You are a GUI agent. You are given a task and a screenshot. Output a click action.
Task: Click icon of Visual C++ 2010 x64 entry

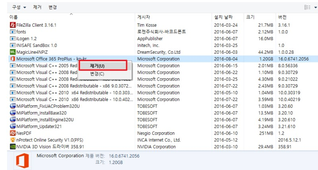(13, 93)
